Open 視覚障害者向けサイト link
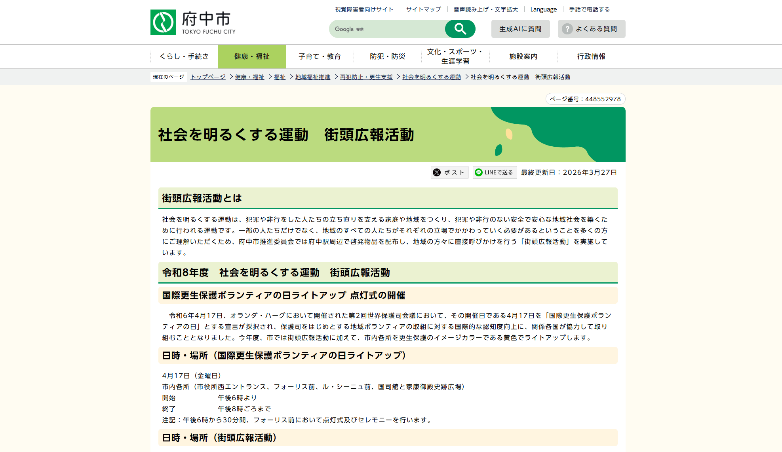The image size is (782, 452). pyautogui.click(x=364, y=9)
